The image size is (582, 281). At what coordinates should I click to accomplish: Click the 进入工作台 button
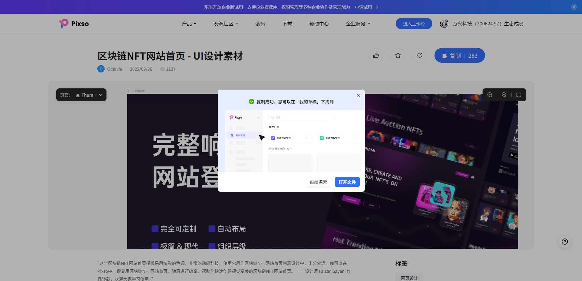pyautogui.click(x=414, y=24)
